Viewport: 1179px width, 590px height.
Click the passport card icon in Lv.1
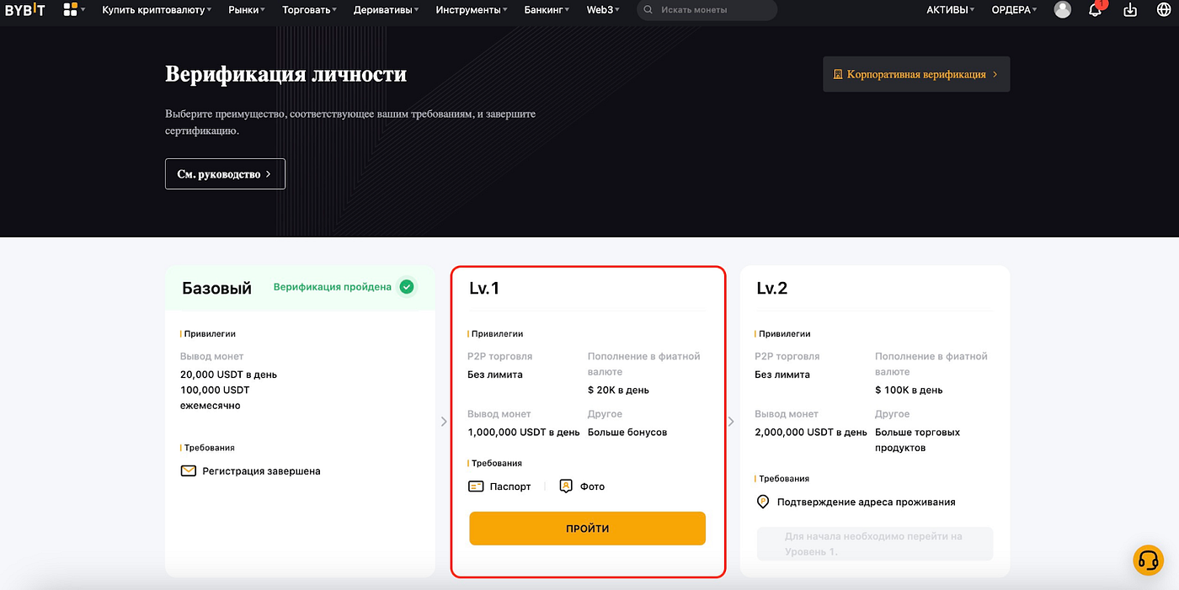[476, 486]
